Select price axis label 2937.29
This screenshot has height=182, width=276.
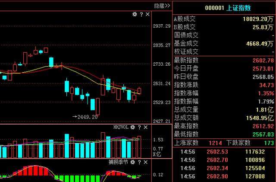coord(162,26)
